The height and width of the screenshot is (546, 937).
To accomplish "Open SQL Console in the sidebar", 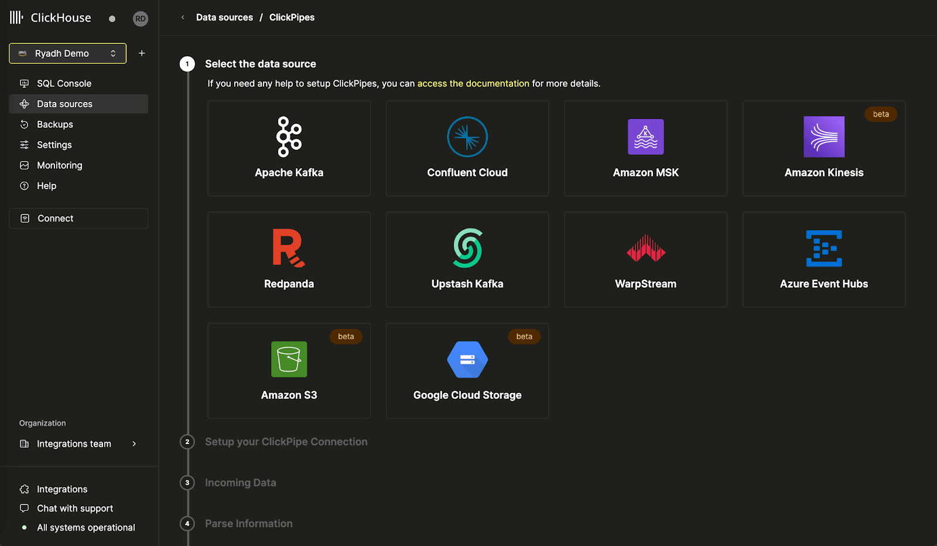I will pos(64,83).
